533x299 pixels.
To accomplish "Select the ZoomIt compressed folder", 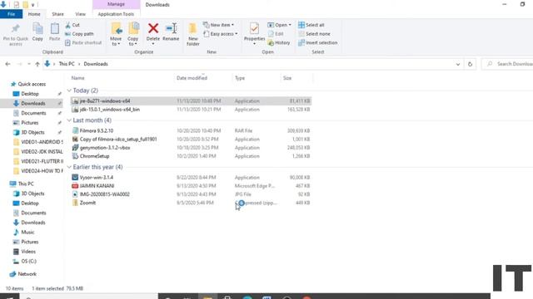I will click(191, 203).
